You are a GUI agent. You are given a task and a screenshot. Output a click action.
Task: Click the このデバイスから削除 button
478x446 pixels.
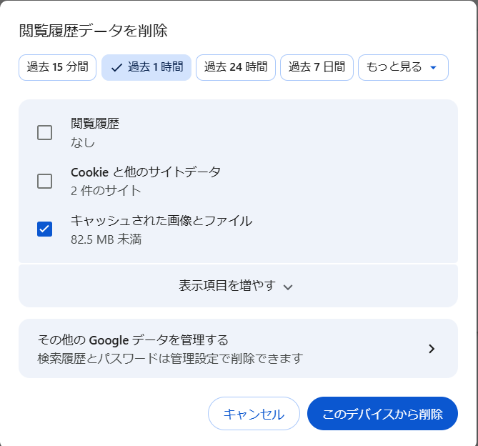tap(382, 414)
